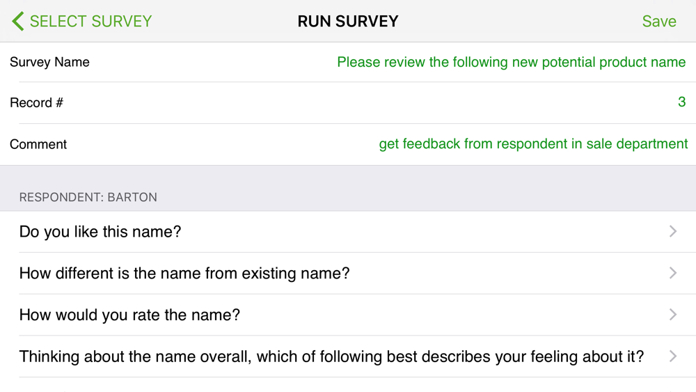Expand chevron on "Thinking about the name overall" row
Screen dimensions: 696x392
coord(673,356)
